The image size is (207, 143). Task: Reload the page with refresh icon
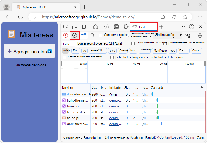[20, 17]
